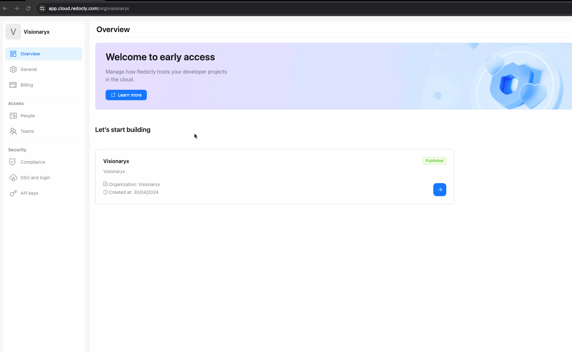The width and height of the screenshot is (572, 352).
Task: Reload the page with browser refresh button
Action: pos(28,8)
